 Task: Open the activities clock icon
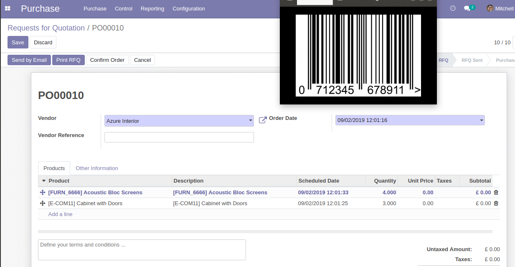point(453,8)
